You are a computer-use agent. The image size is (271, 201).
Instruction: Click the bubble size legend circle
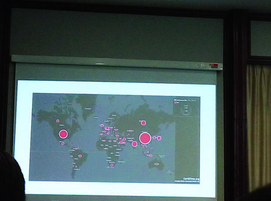click(x=186, y=111)
